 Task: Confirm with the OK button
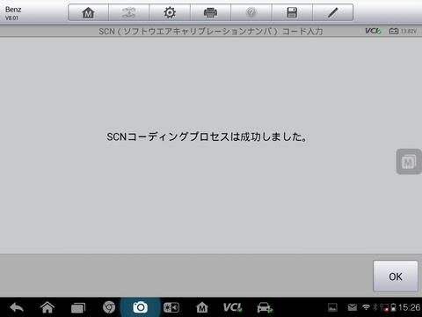pyautogui.click(x=396, y=276)
